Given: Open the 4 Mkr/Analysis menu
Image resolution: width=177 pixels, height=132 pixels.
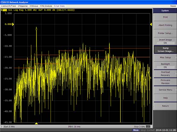Looking at the screenshot, I should pyautogui.click(x=46, y=6).
